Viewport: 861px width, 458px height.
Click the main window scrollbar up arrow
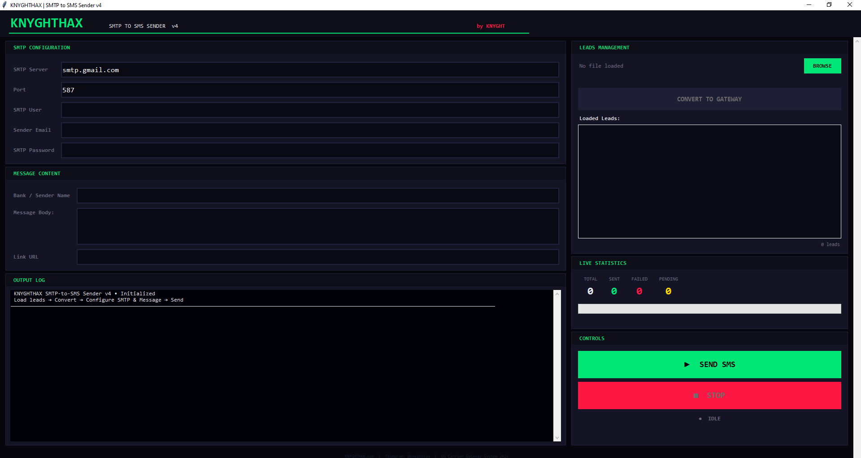(x=857, y=41)
